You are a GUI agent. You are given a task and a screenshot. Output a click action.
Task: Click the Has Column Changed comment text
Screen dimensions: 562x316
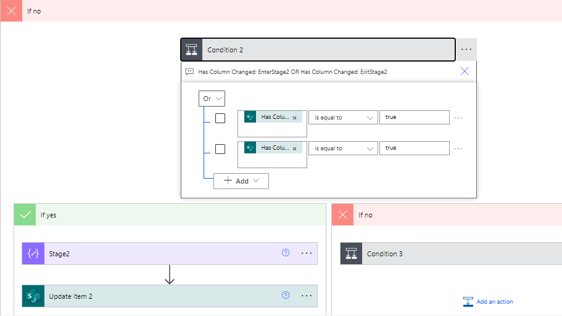point(292,72)
